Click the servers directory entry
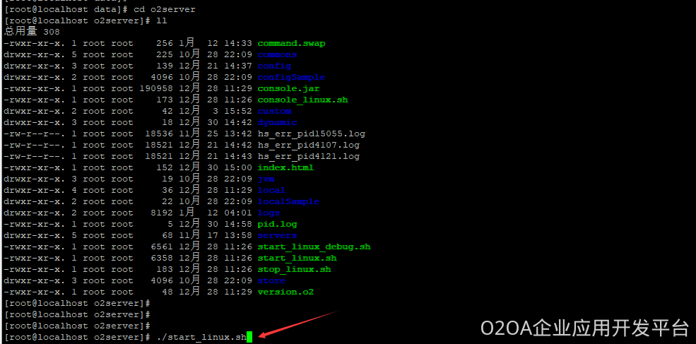The height and width of the screenshot is (344, 696). click(277, 236)
